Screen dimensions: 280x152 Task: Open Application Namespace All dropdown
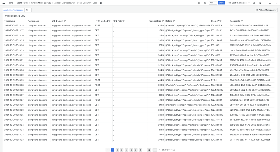coord(28,10)
